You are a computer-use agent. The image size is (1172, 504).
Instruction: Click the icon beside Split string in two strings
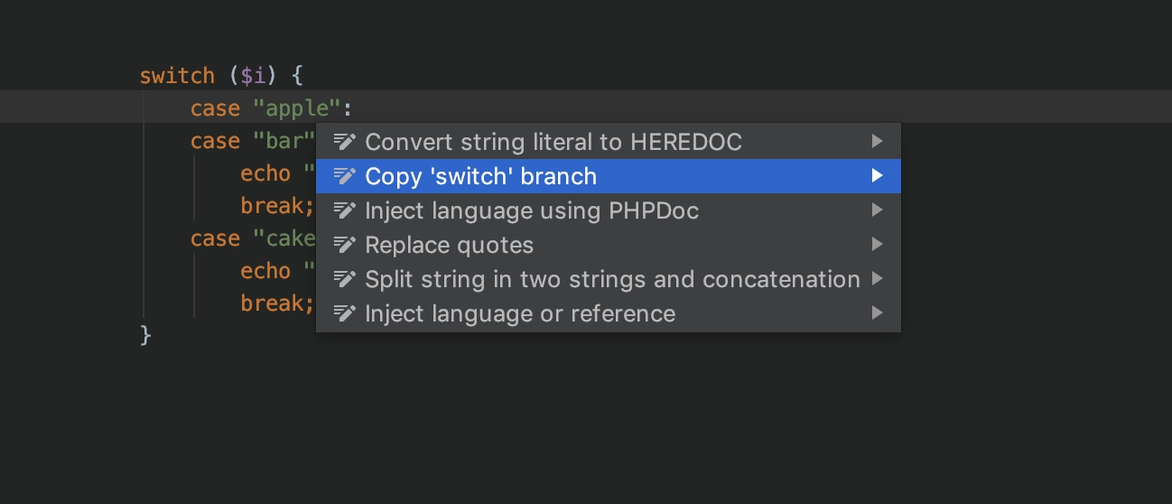tap(344, 279)
